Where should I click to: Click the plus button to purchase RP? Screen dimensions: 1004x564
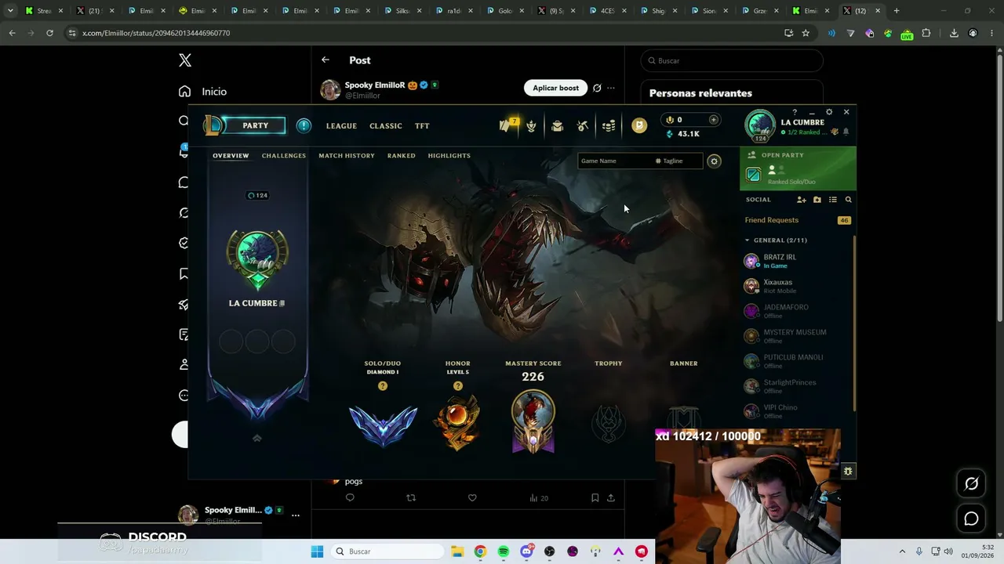coord(713,120)
